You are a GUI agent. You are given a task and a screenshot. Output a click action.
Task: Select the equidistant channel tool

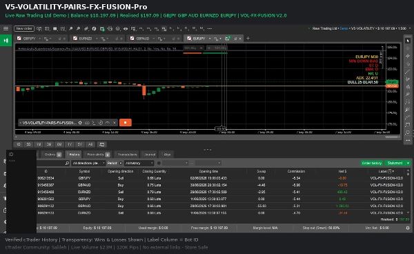[408, 56]
